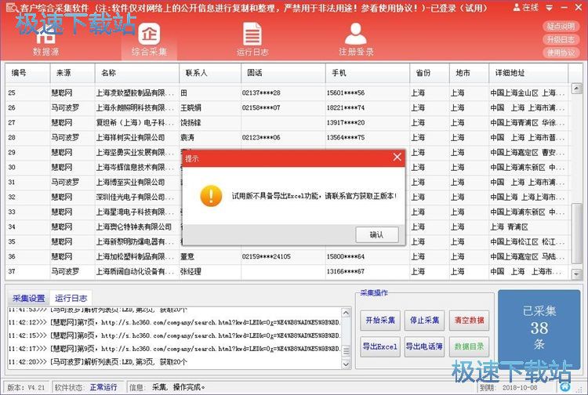Screen dimensions: 588x395
Task: Click the 在线 online status icon
Action: (x=525, y=7)
